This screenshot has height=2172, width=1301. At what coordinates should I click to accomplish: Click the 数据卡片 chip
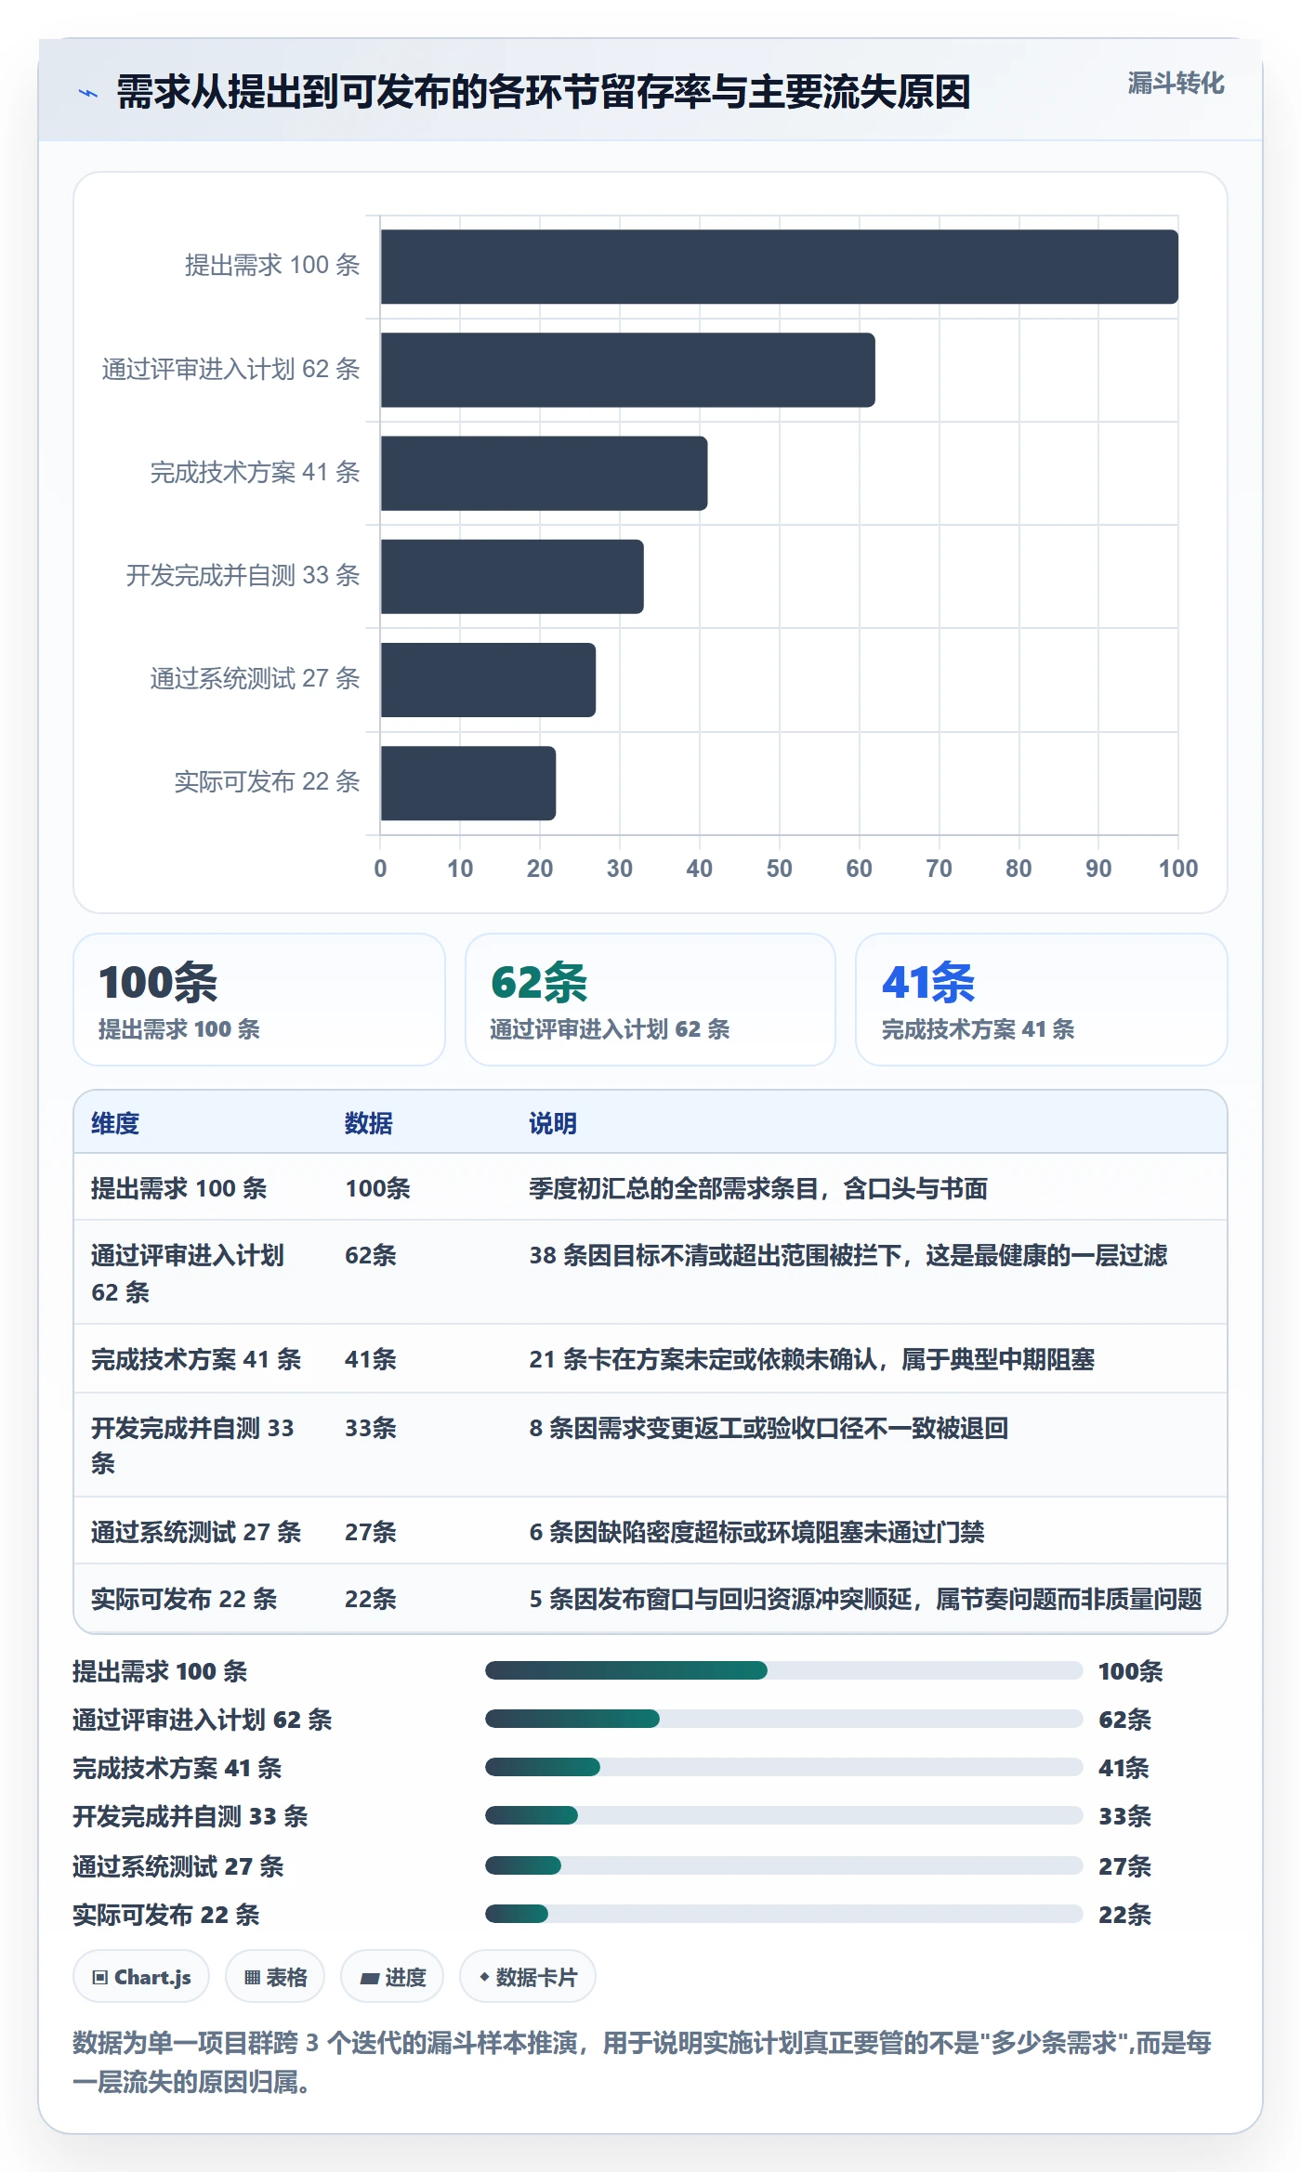click(x=528, y=1977)
